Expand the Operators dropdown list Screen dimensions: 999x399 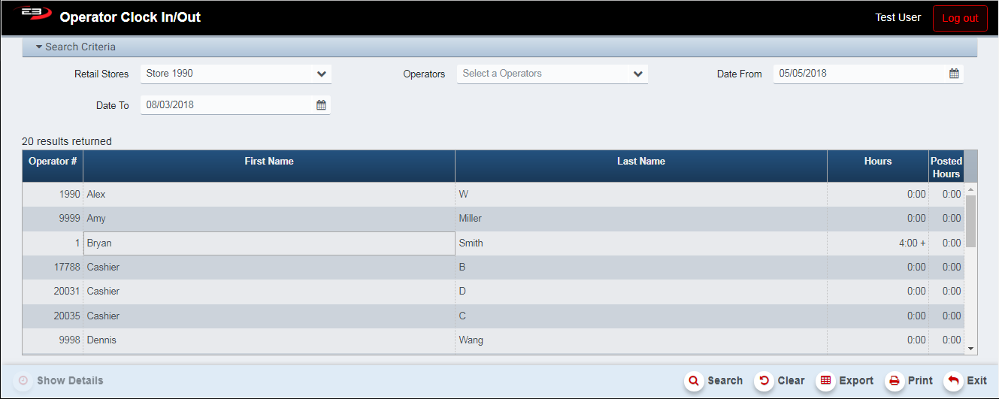click(637, 74)
